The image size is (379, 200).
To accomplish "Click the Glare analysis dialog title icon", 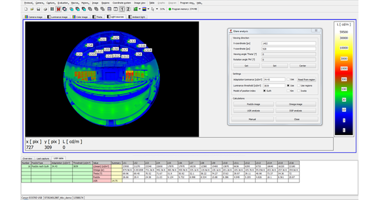I will point(231,31).
